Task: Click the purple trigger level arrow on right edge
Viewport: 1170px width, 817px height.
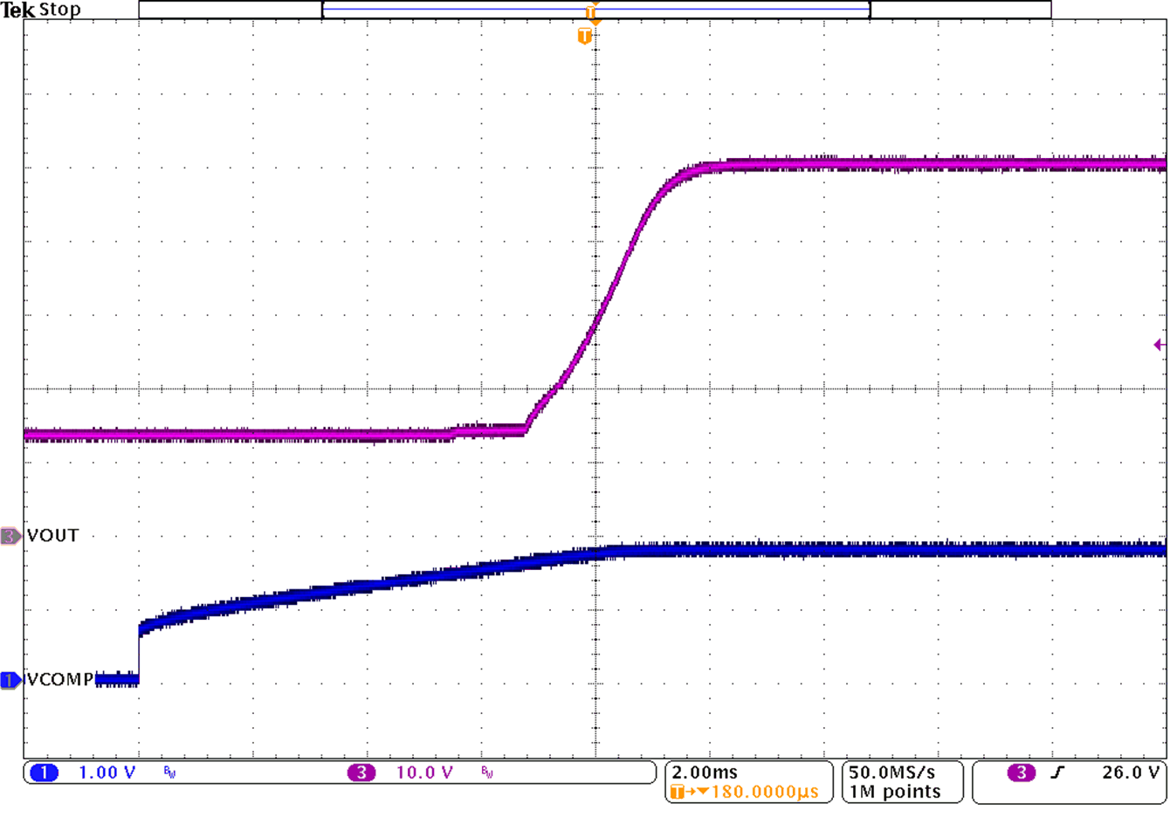Action: tap(1160, 345)
